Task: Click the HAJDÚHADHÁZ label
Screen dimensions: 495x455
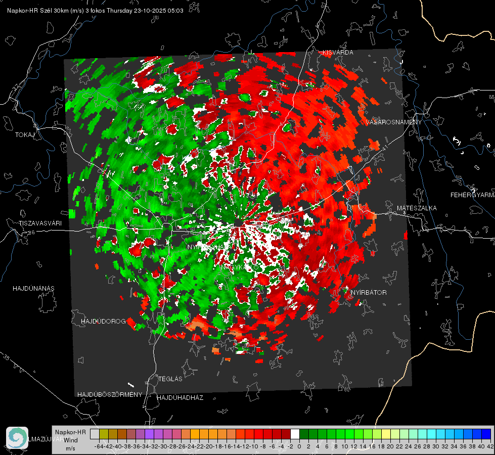Action: click(180, 398)
